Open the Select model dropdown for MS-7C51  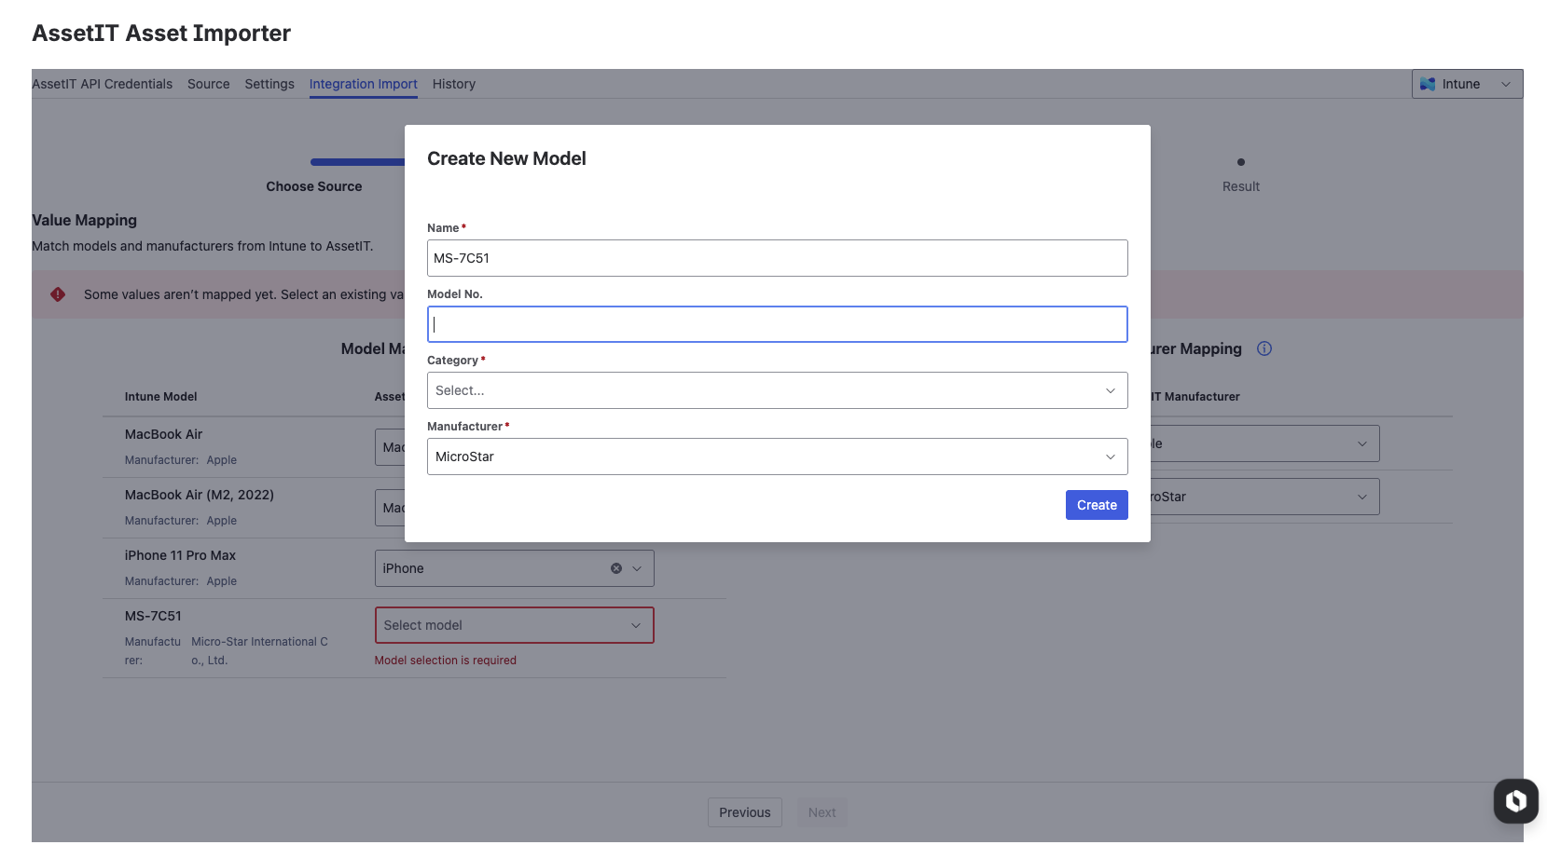tap(514, 625)
